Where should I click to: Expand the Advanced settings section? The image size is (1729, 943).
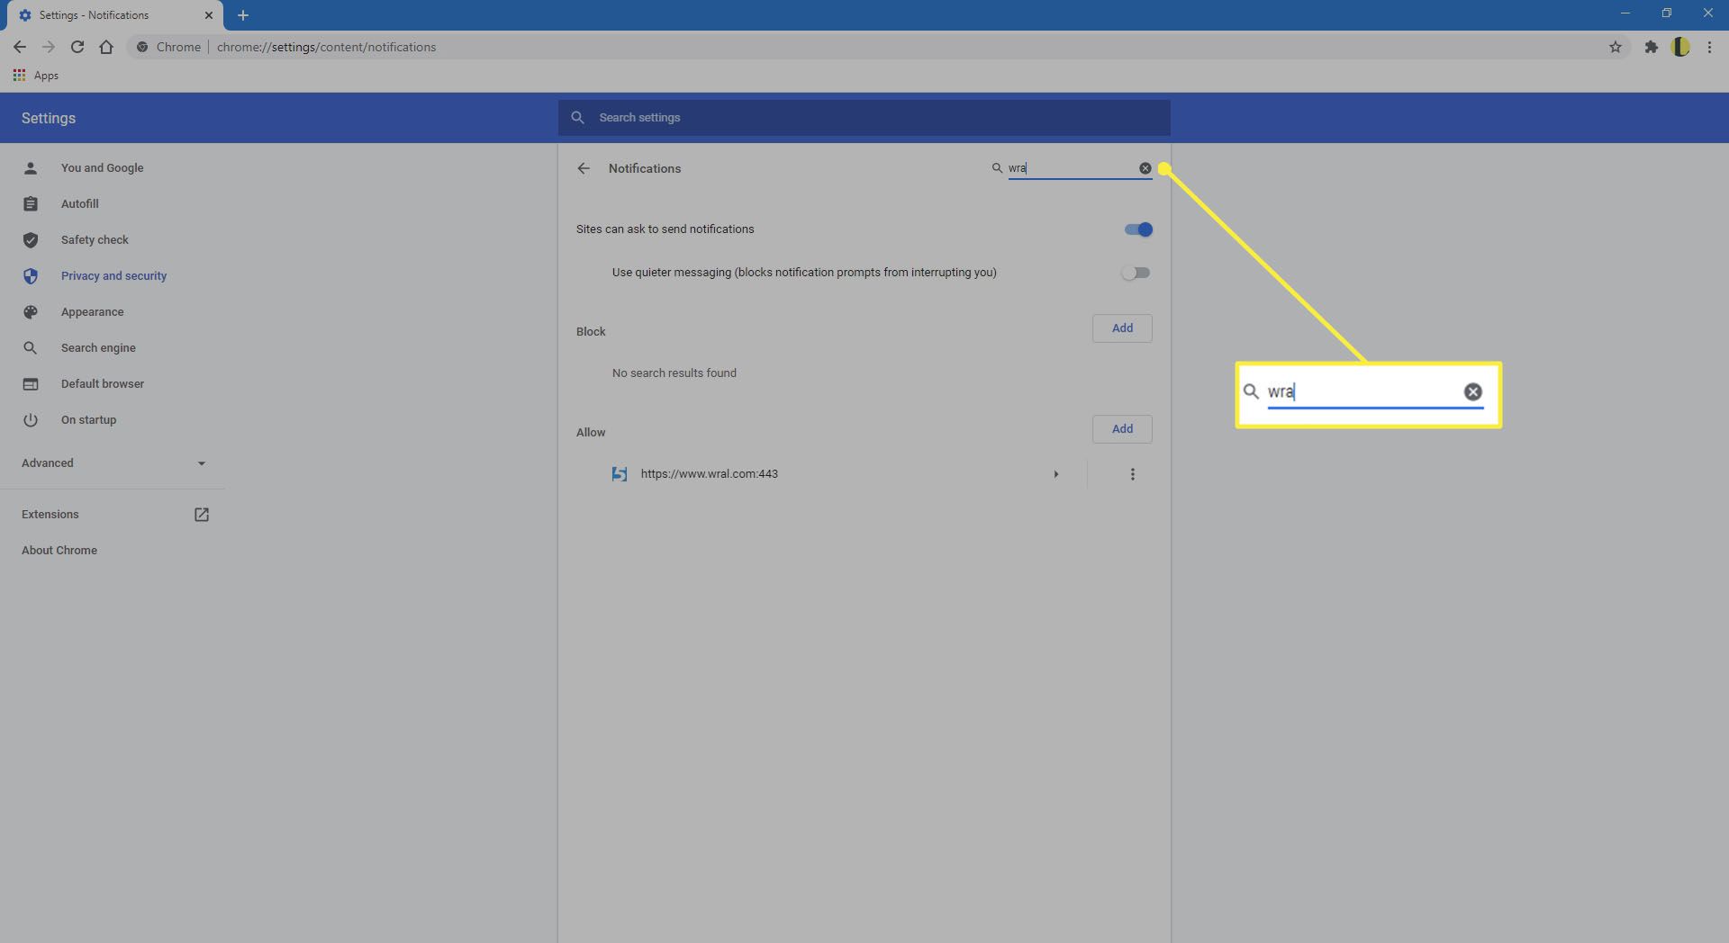click(x=113, y=463)
